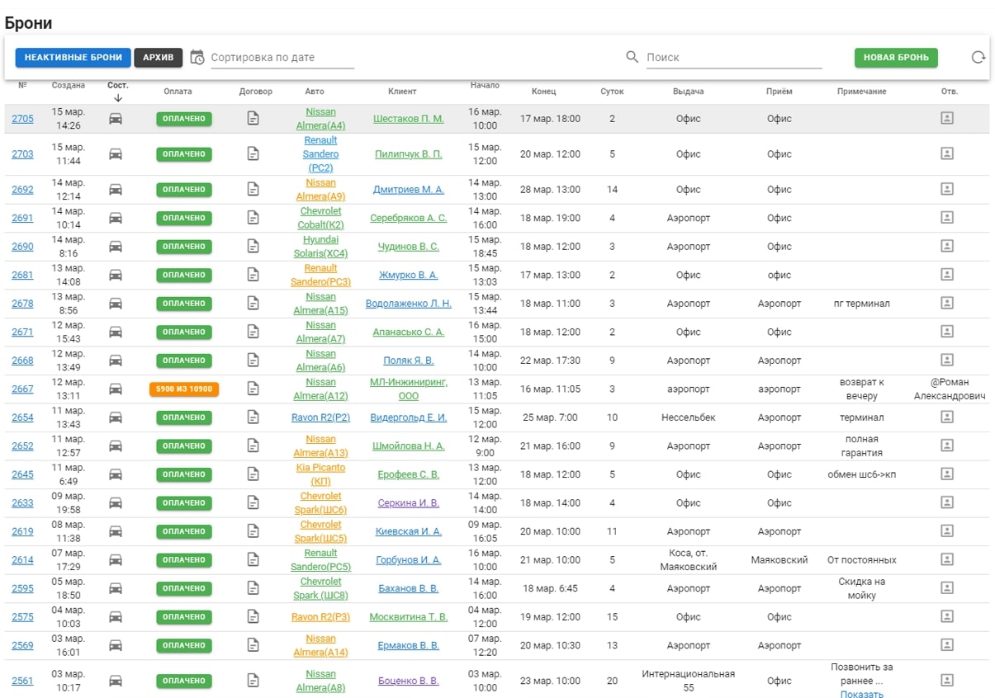Image resolution: width=995 pixels, height=698 pixels.
Task: Open booking number 2667
Action: point(22,389)
